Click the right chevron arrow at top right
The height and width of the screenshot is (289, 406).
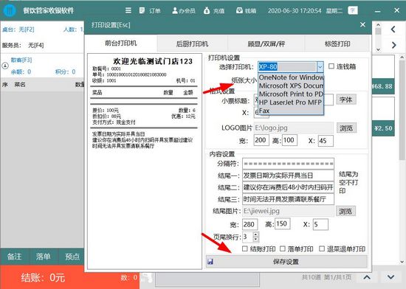point(394,45)
